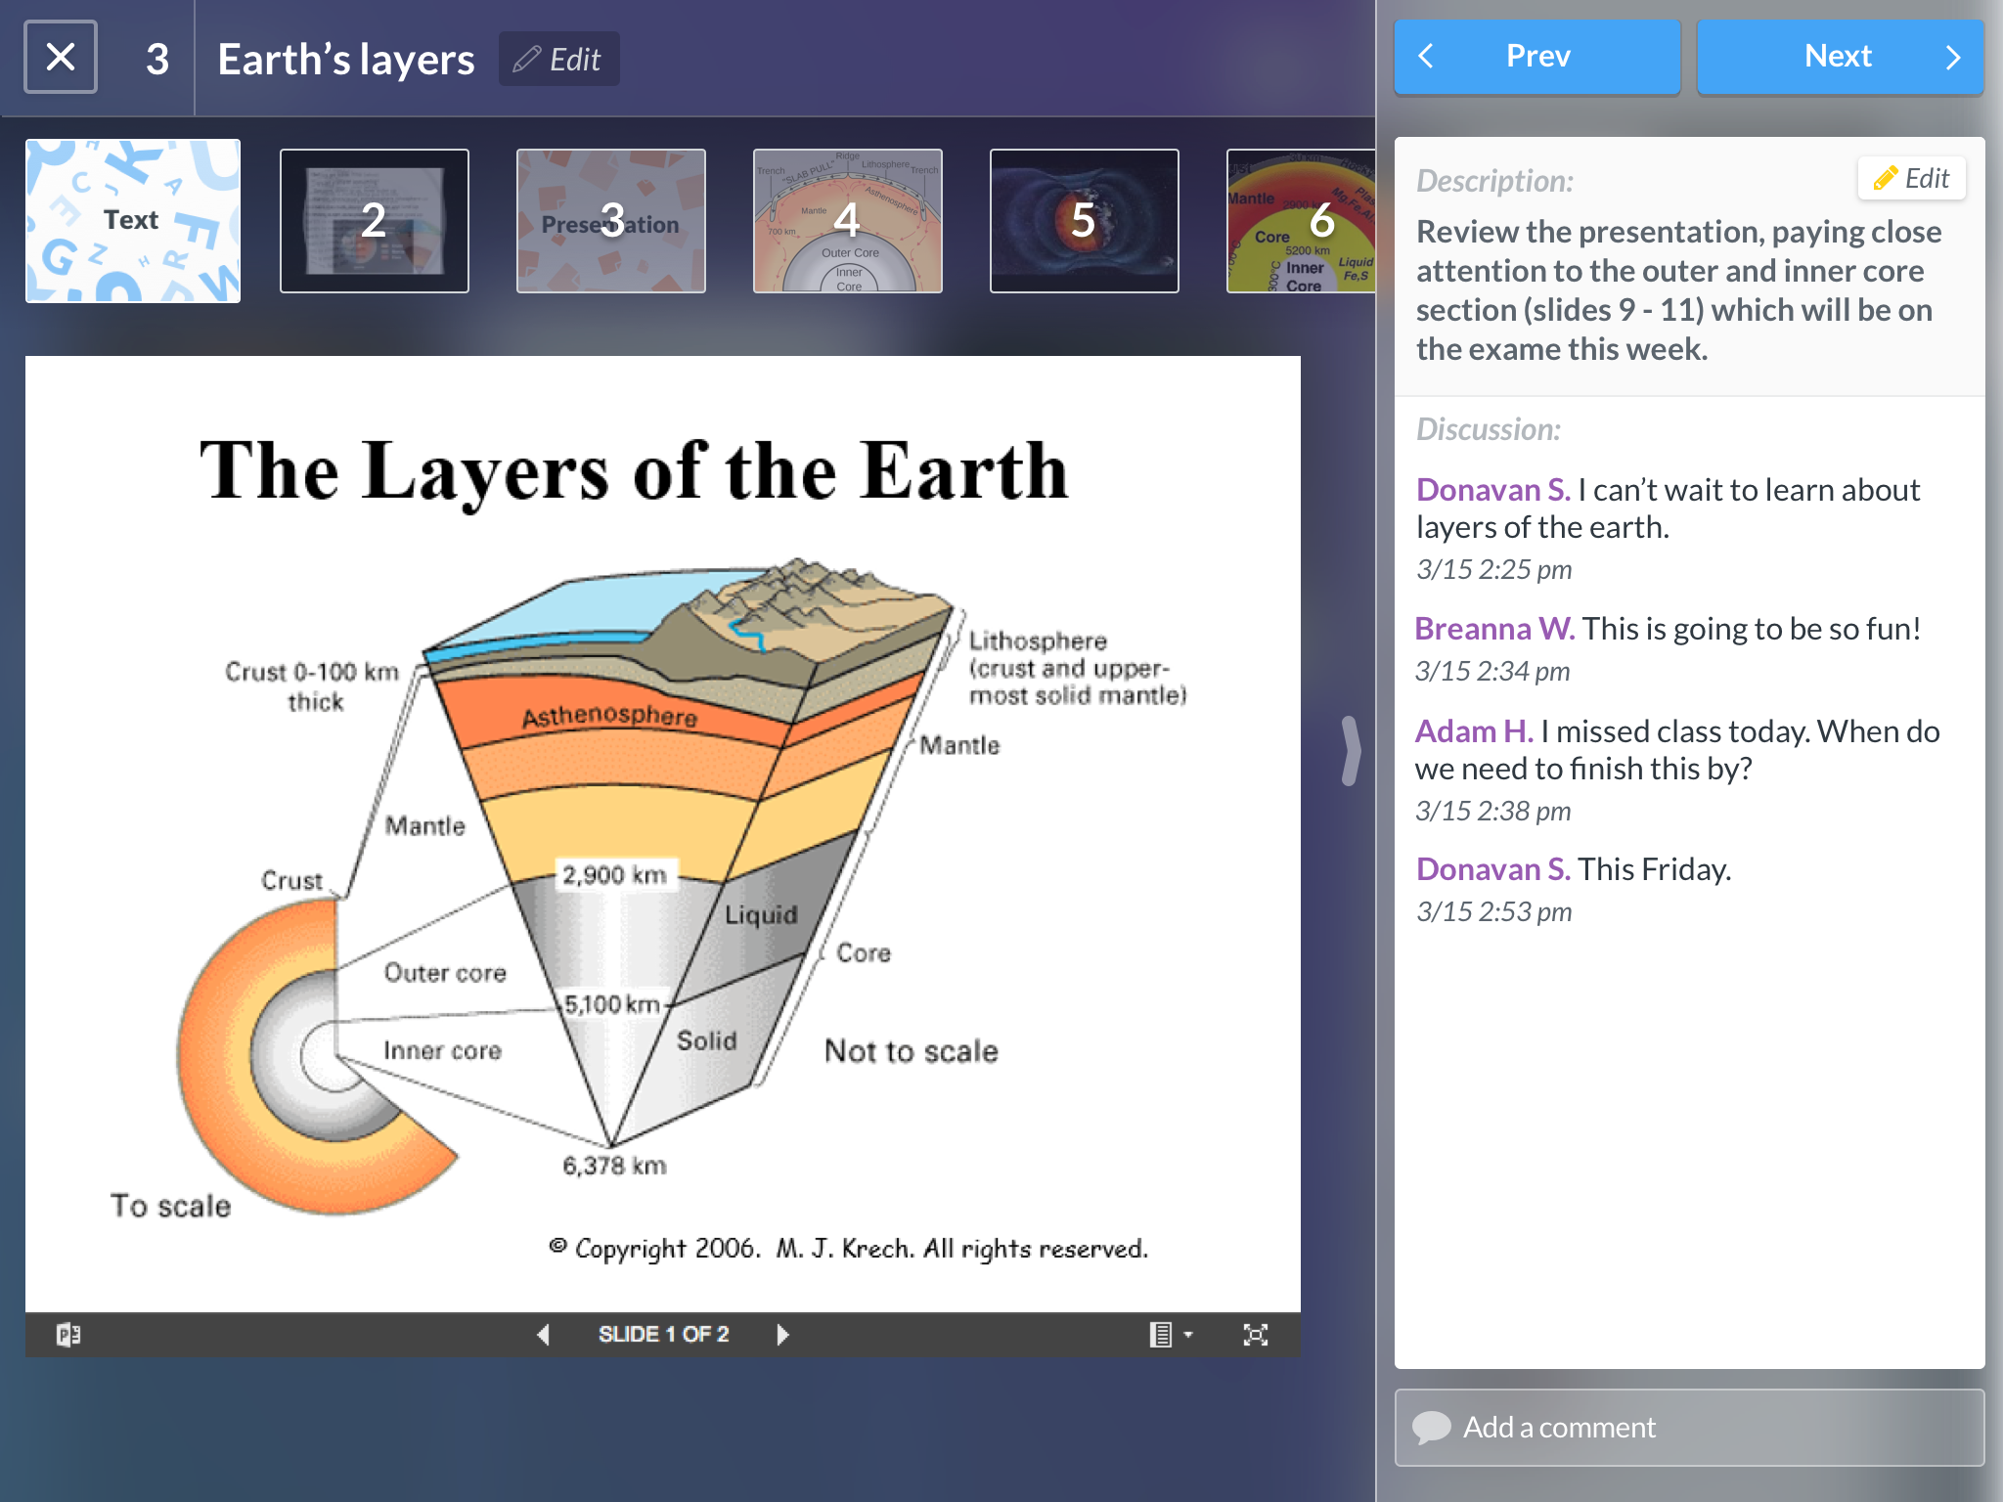Expand the slide panel collapse arrow
Image resolution: width=2003 pixels, height=1502 pixels.
coord(1349,751)
